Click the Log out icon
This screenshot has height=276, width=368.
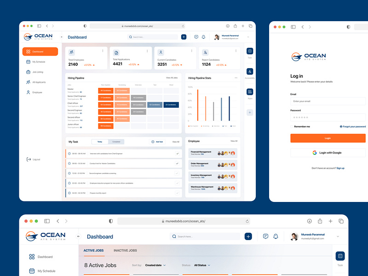point(28,159)
